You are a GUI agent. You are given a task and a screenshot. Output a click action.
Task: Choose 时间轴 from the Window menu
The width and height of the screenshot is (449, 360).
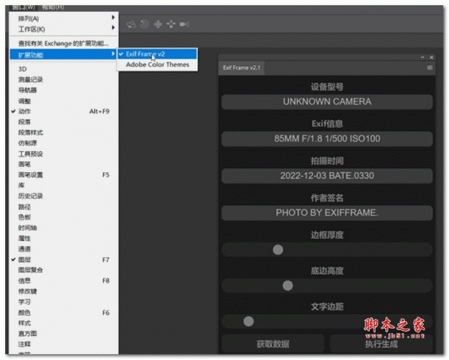pos(64,228)
